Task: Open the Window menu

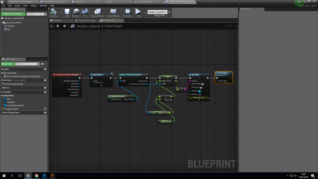Action: [43, 6]
